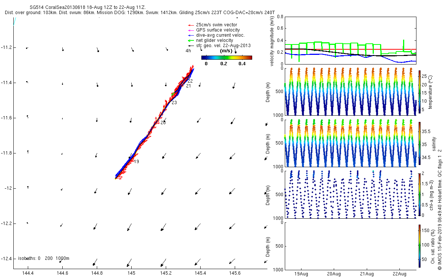The image size is (445, 278).
Task: Click latitude tick label '-12.4'
Action: click(x=7, y=259)
